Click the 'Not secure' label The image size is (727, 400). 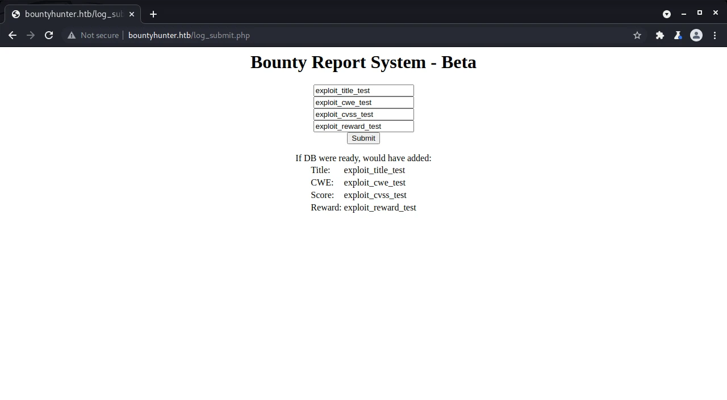tap(99, 35)
